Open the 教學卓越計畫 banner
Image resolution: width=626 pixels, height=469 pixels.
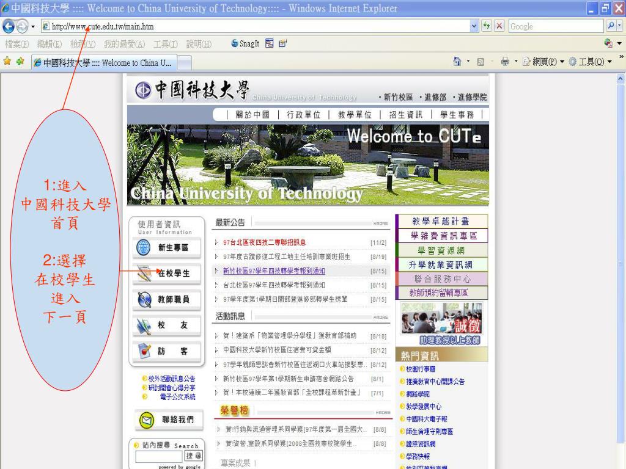point(441,221)
